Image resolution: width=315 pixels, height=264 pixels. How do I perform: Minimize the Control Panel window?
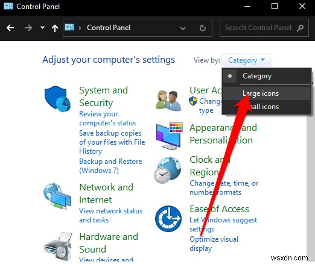click(247, 6)
